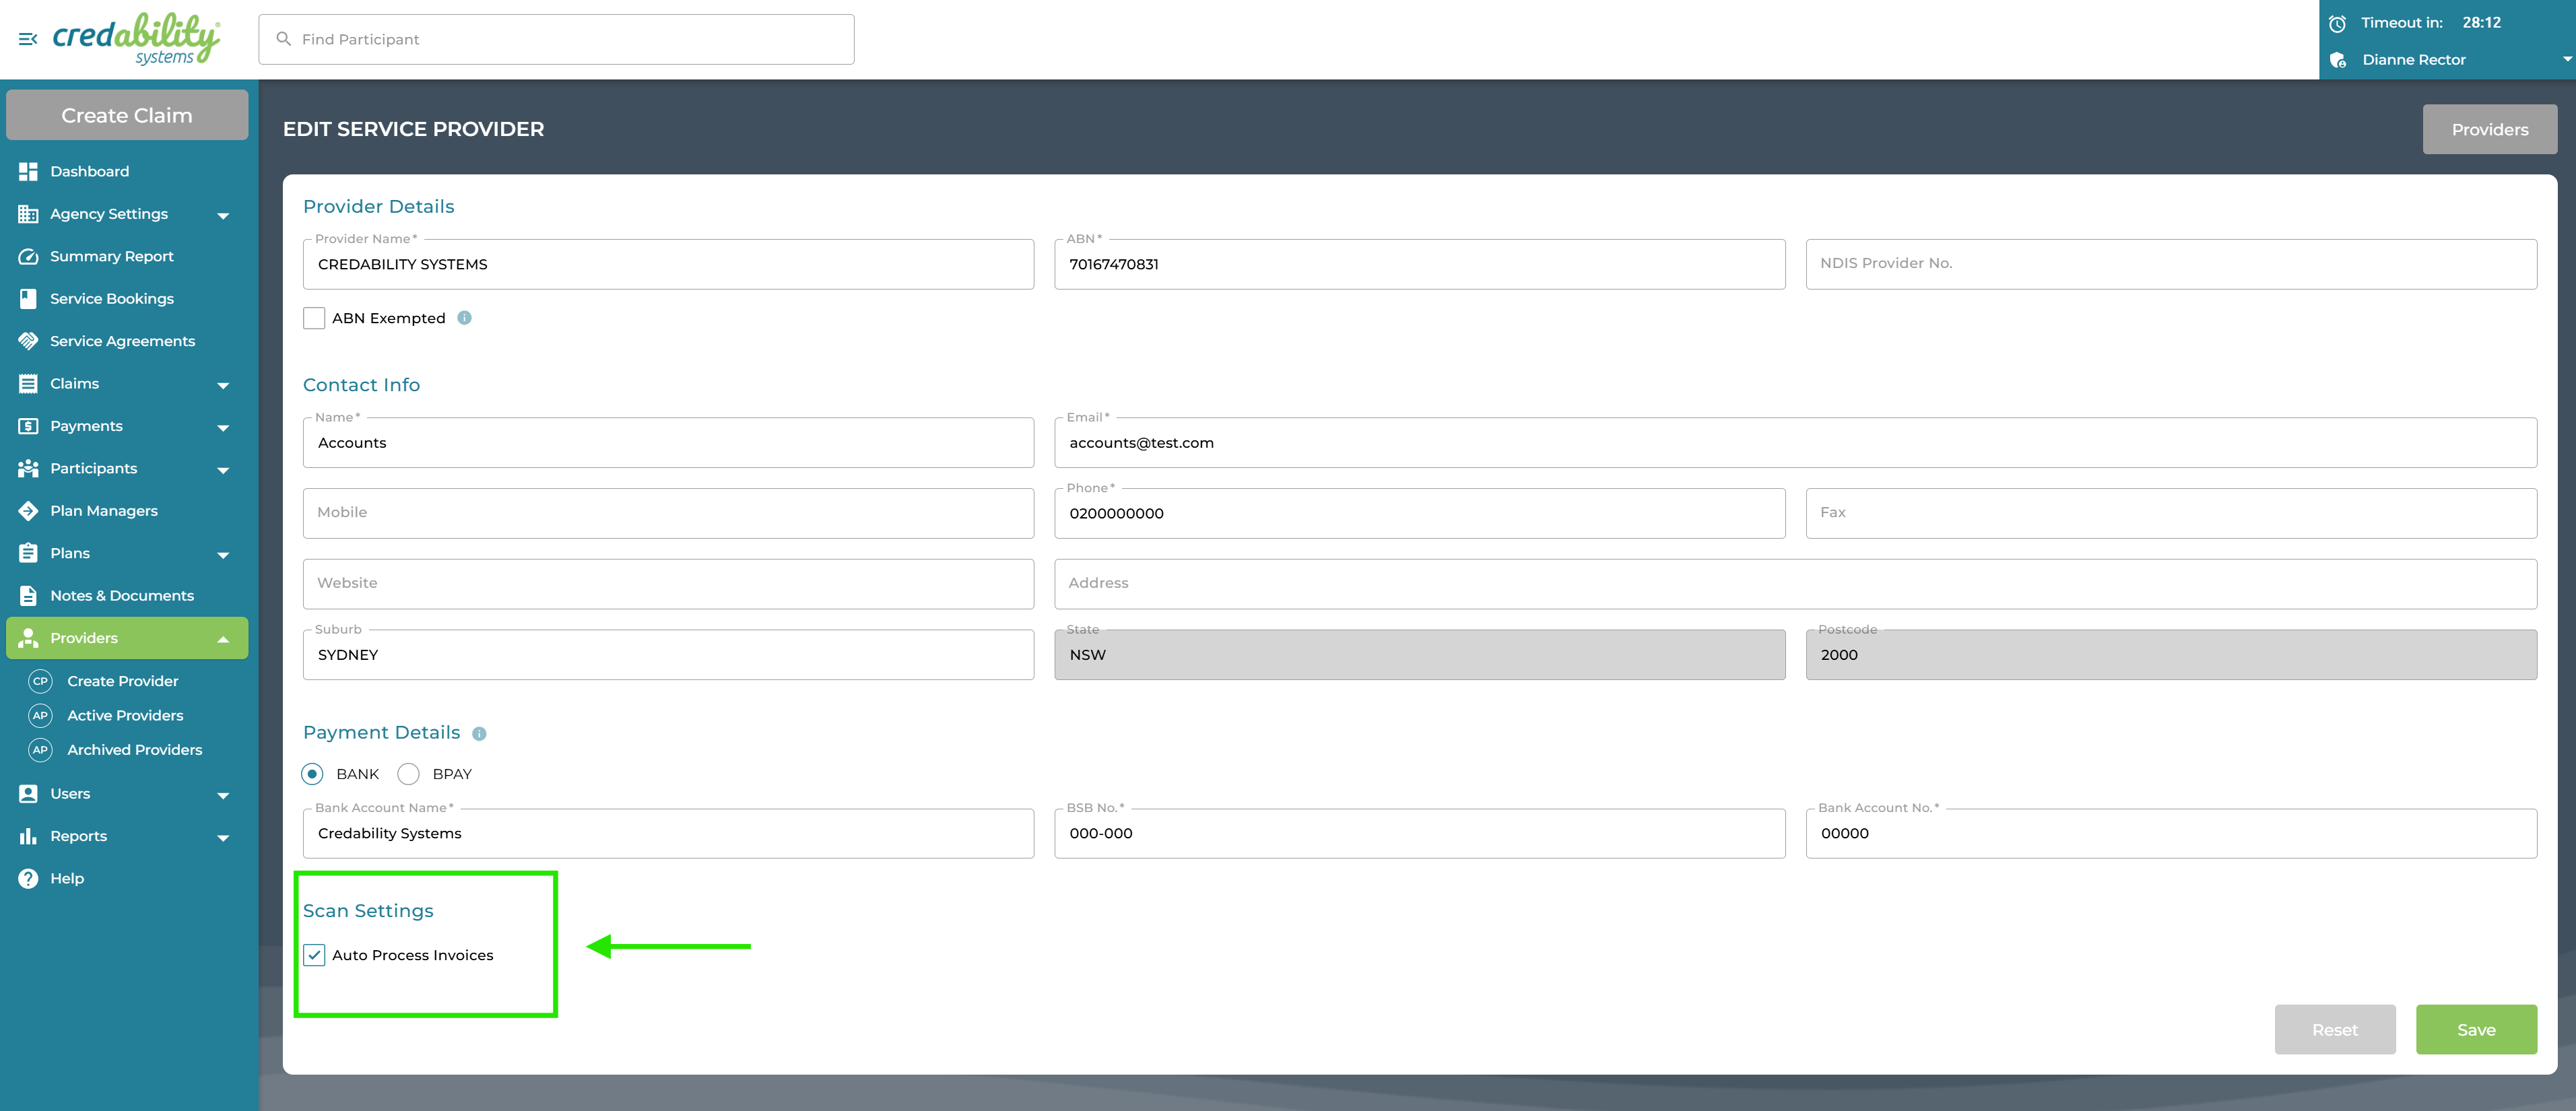Screen dimensions: 2576x1111
Task: Click the Payments dollar icon
Action: click(28, 426)
